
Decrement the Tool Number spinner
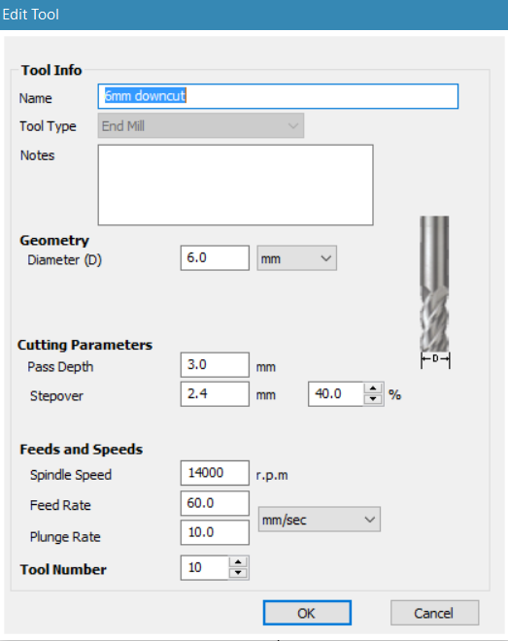point(238,573)
